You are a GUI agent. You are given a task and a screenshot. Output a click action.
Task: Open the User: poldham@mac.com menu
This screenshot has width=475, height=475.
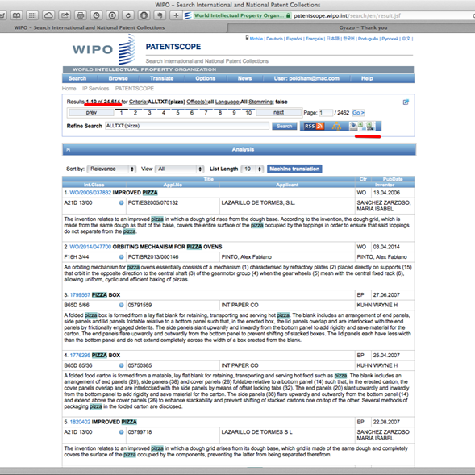click(306, 78)
